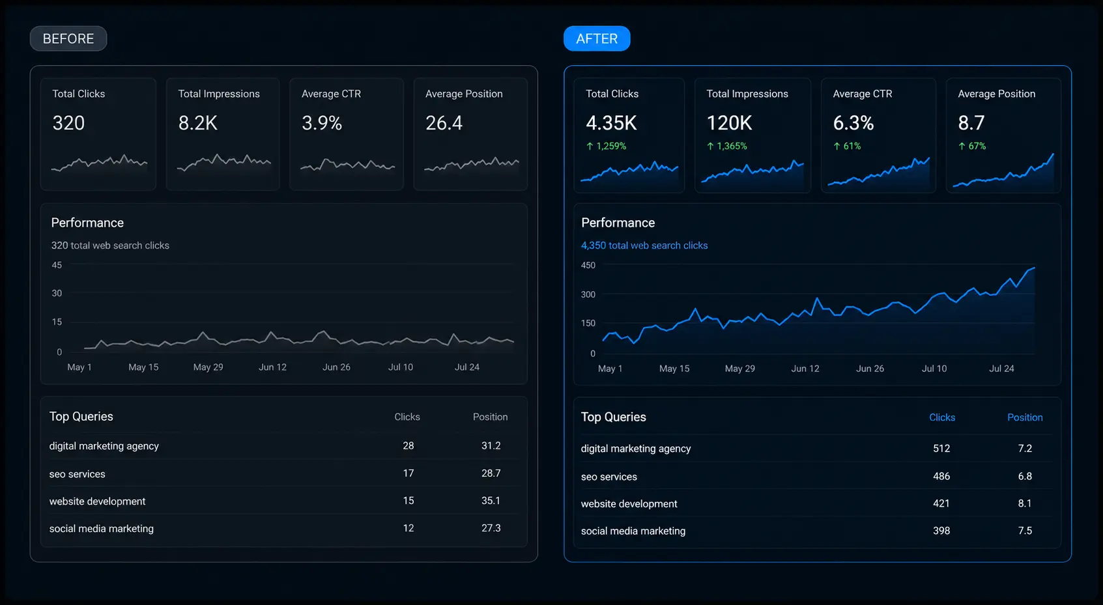
Task: Click the 8.1 position value
Action: [1025, 503]
